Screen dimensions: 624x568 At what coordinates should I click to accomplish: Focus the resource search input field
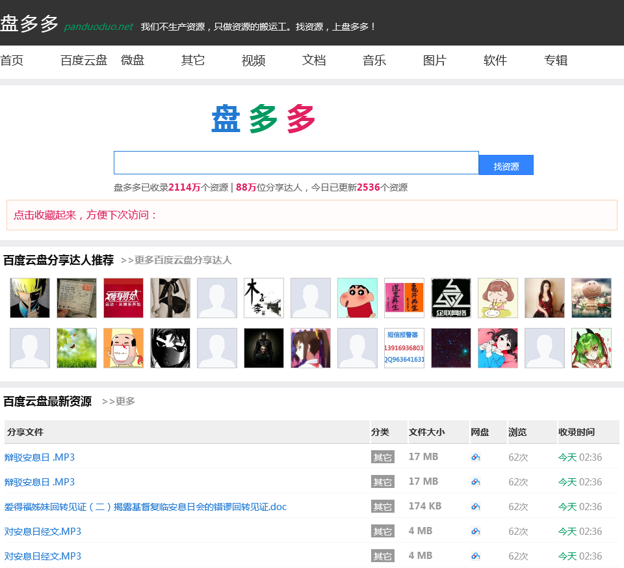pos(296,163)
